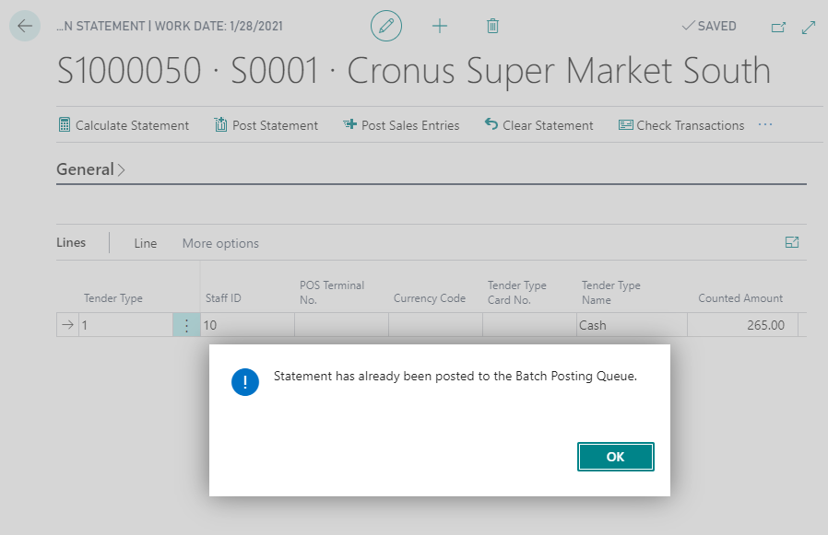Open the more actions ellipsis menu
Image resolution: width=828 pixels, height=535 pixels.
click(x=765, y=124)
